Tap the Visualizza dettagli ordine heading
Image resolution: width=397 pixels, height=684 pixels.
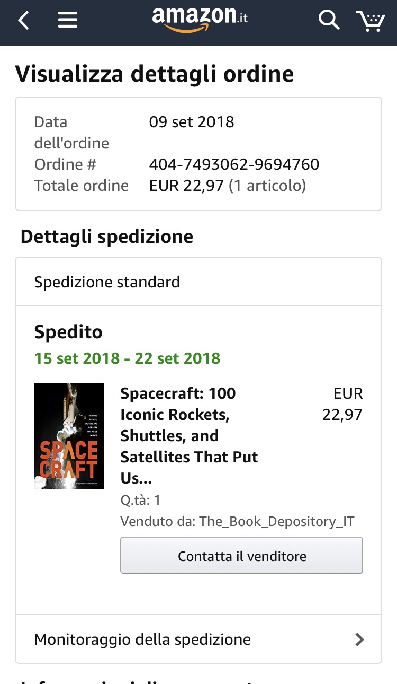155,74
